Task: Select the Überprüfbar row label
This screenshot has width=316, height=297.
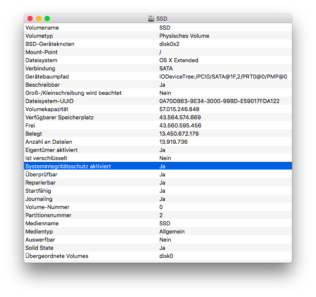Action: tap(41, 175)
